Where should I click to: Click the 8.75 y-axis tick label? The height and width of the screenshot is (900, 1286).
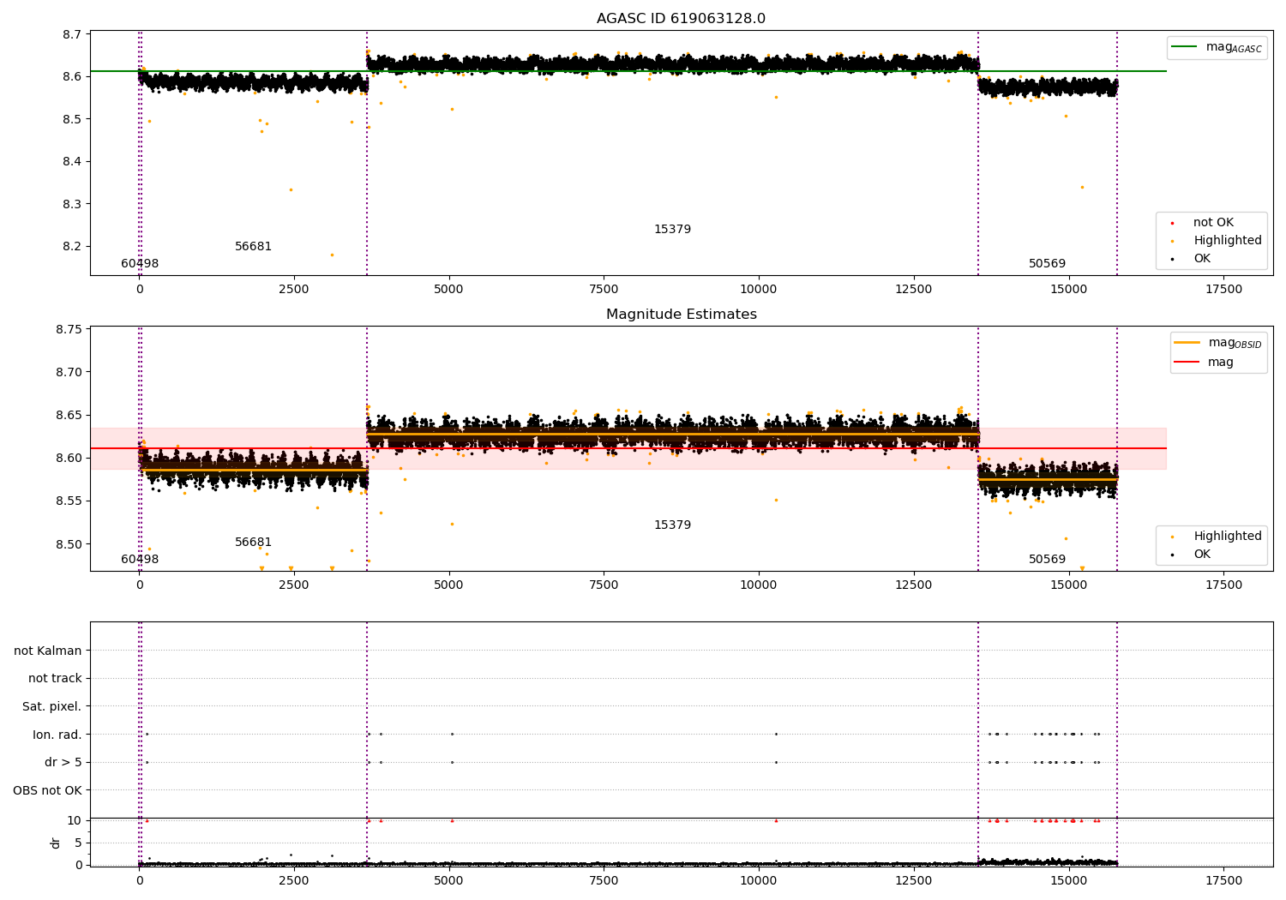pyautogui.click(x=69, y=330)
